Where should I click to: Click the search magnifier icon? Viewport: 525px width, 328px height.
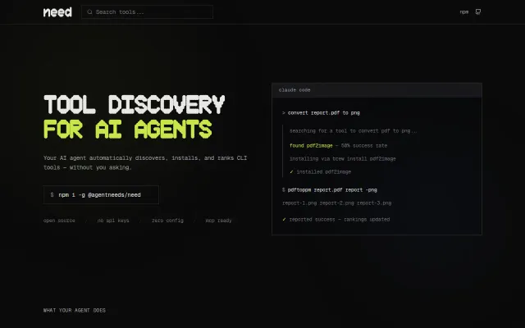tap(89, 12)
